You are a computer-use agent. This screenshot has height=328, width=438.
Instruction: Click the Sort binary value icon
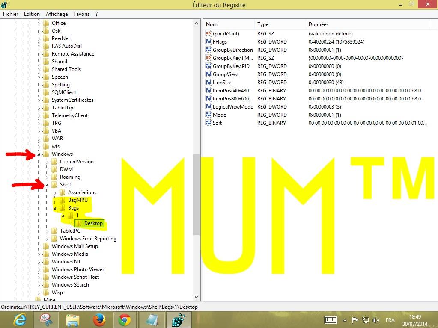pyautogui.click(x=209, y=123)
